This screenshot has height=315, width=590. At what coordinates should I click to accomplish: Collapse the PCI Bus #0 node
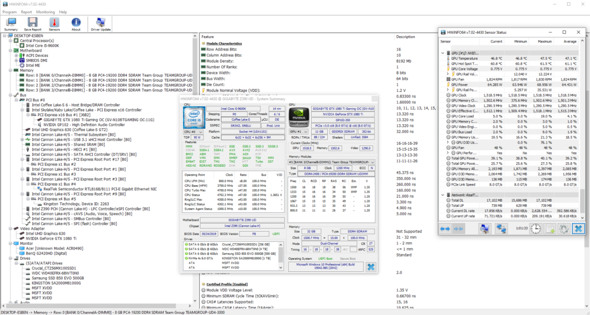(x=16, y=100)
